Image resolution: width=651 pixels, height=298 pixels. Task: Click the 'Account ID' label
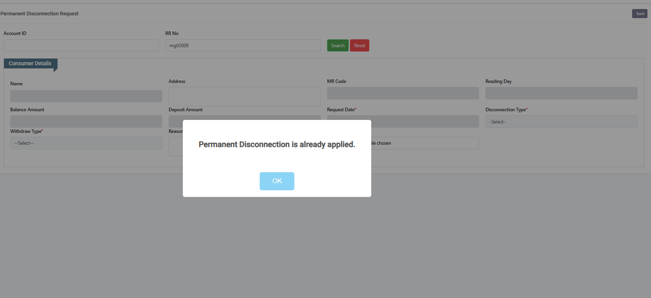15,33
